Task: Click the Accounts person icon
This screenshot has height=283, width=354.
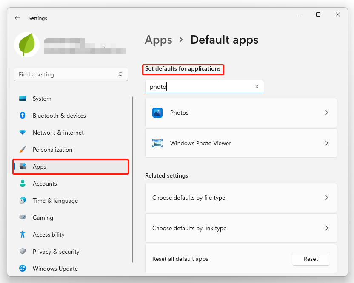Action: click(23, 183)
